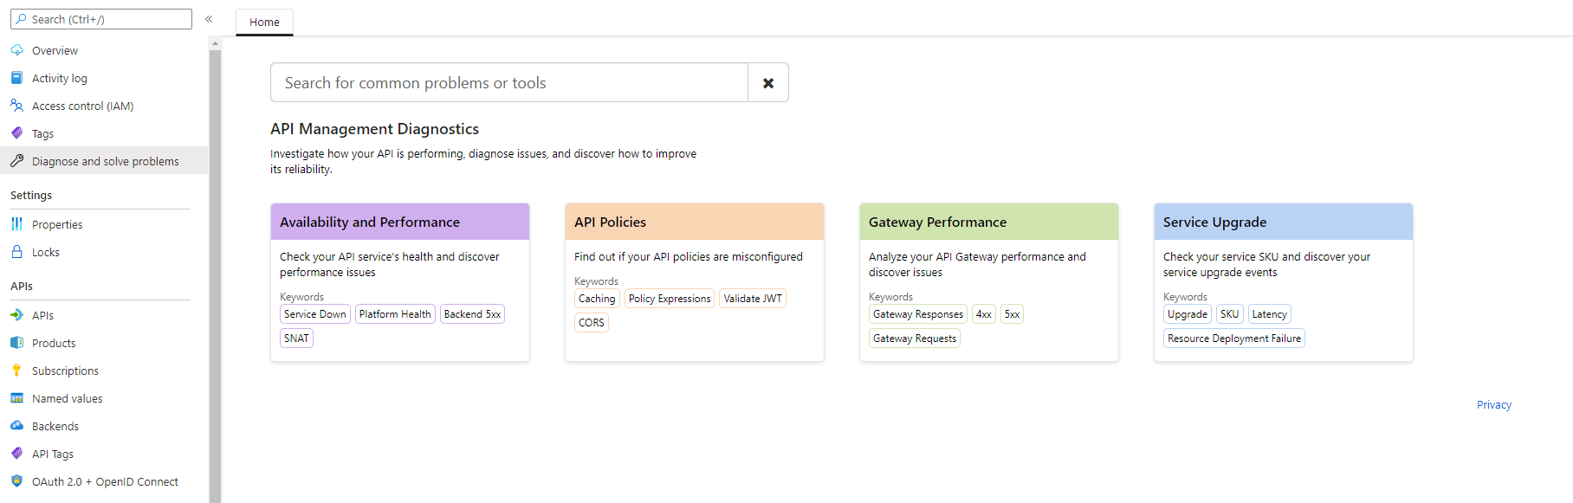Click the Subscriptions key icon
The image size is (1573, 503).
coord(16,371)
